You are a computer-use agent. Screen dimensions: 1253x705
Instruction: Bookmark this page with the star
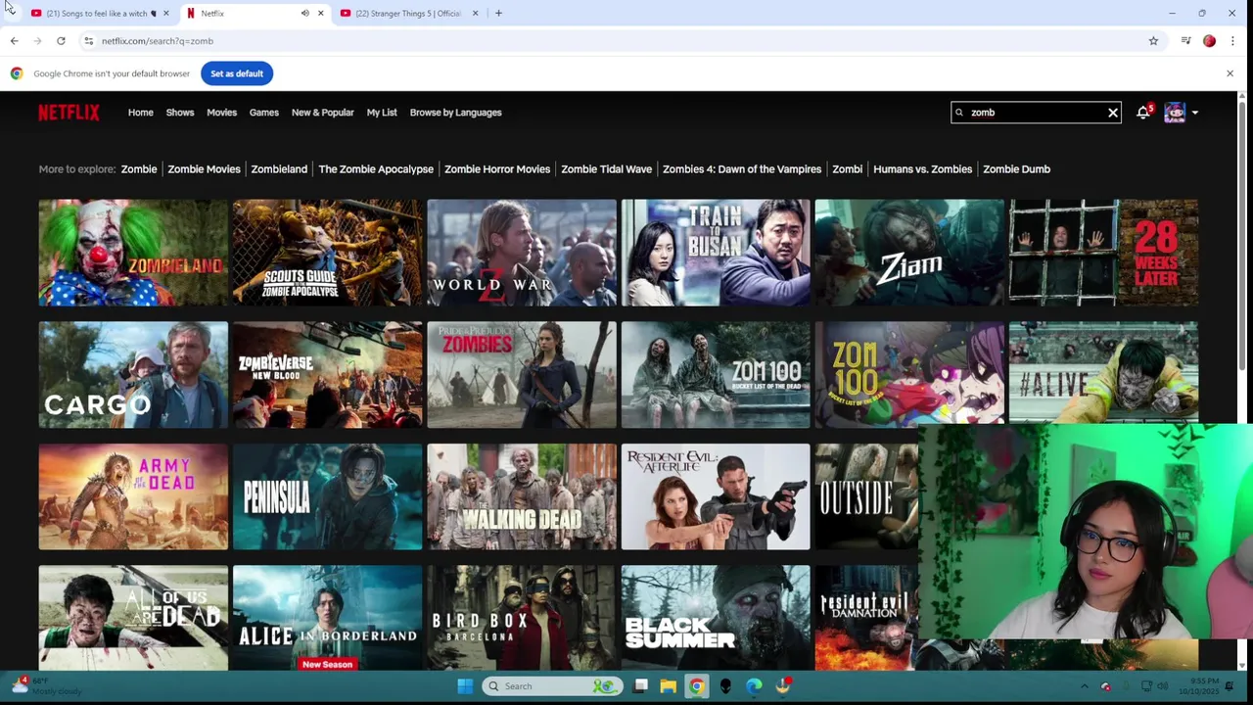(x=1153, y=41)
